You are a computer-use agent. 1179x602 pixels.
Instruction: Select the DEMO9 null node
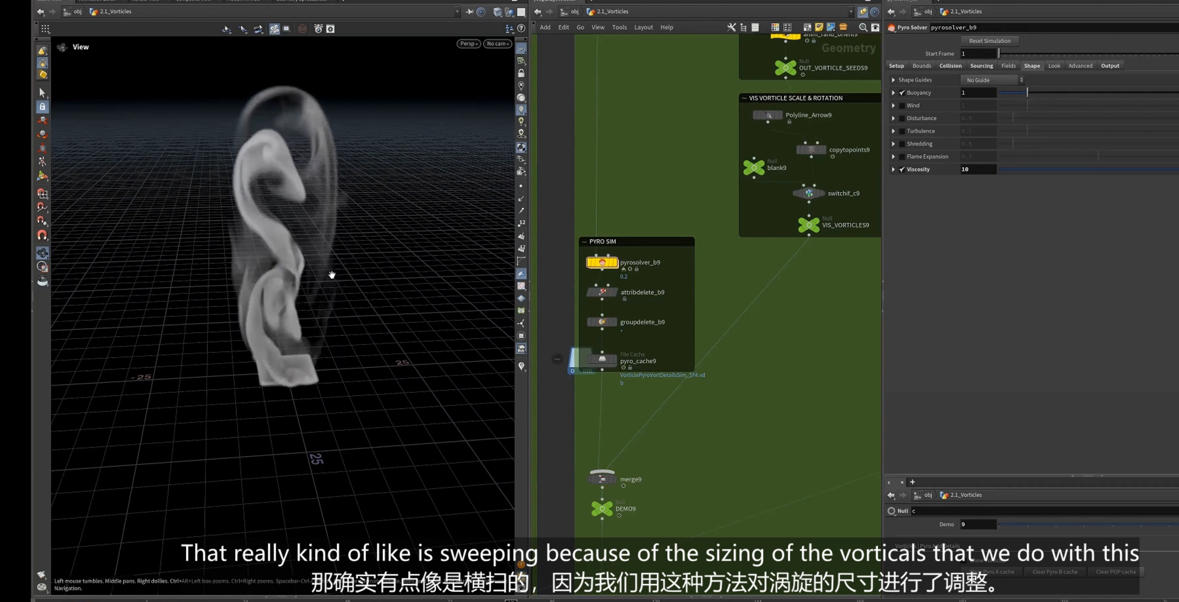click(602, 508)
